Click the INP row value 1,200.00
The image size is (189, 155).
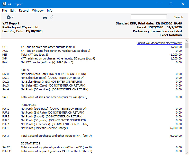pyautogui.click(x=176, y=58)
